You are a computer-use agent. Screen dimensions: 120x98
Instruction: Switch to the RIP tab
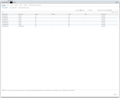[x=8, y=5]
